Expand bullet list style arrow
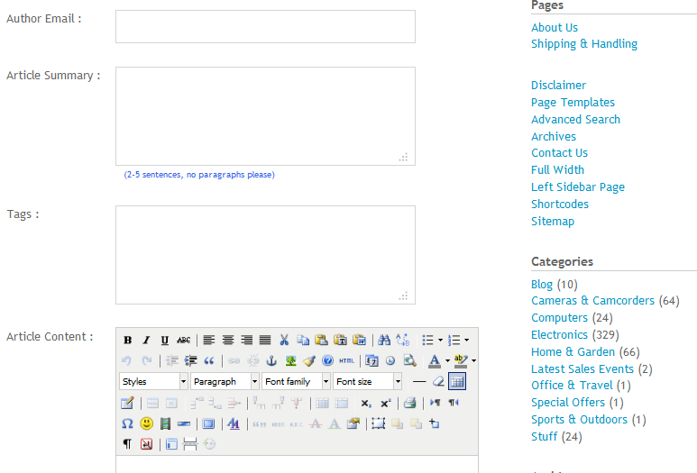 pos(441,341)
